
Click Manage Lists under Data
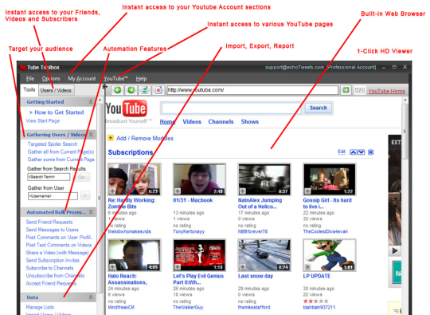[40, 307]
